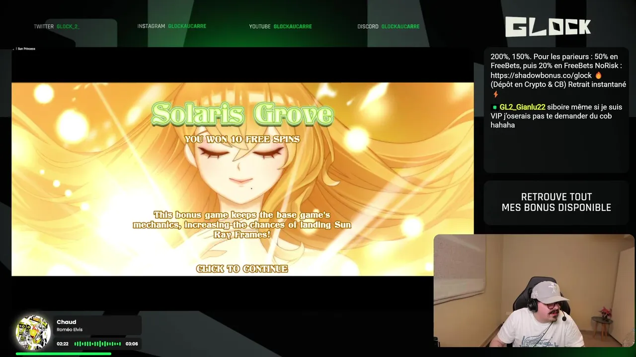This screenshot has width=636, height=357.
Task: Open the Discord GLOCKAUCARRE handle
Action: coord(400,26)
